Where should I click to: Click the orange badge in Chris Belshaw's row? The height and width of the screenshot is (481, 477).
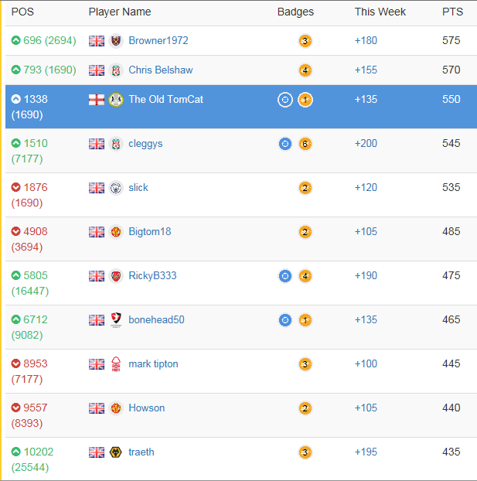pos(305,70)
